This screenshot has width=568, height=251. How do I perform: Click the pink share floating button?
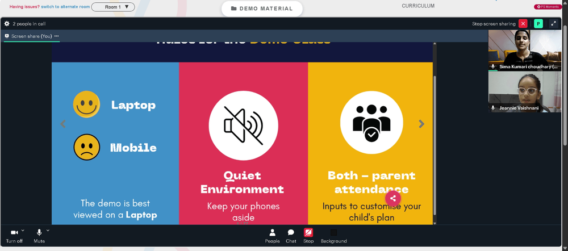point(393,198)
